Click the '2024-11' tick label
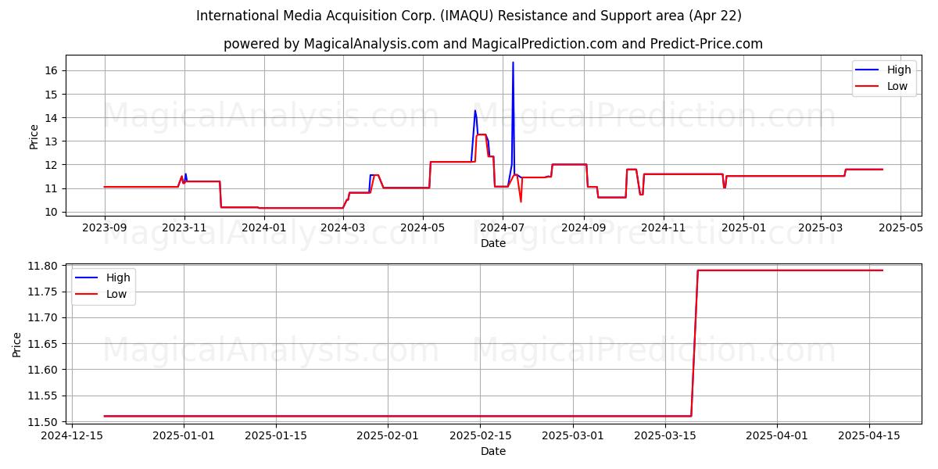Image resolution: width=938 pixels, height=469 pixels. (x=663, y=227)
